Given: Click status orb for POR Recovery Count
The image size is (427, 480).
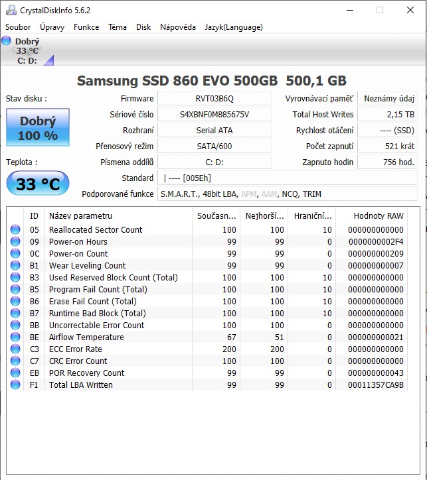Looking at the screenshot, I should pyautogui.click(x=15, y=373).
